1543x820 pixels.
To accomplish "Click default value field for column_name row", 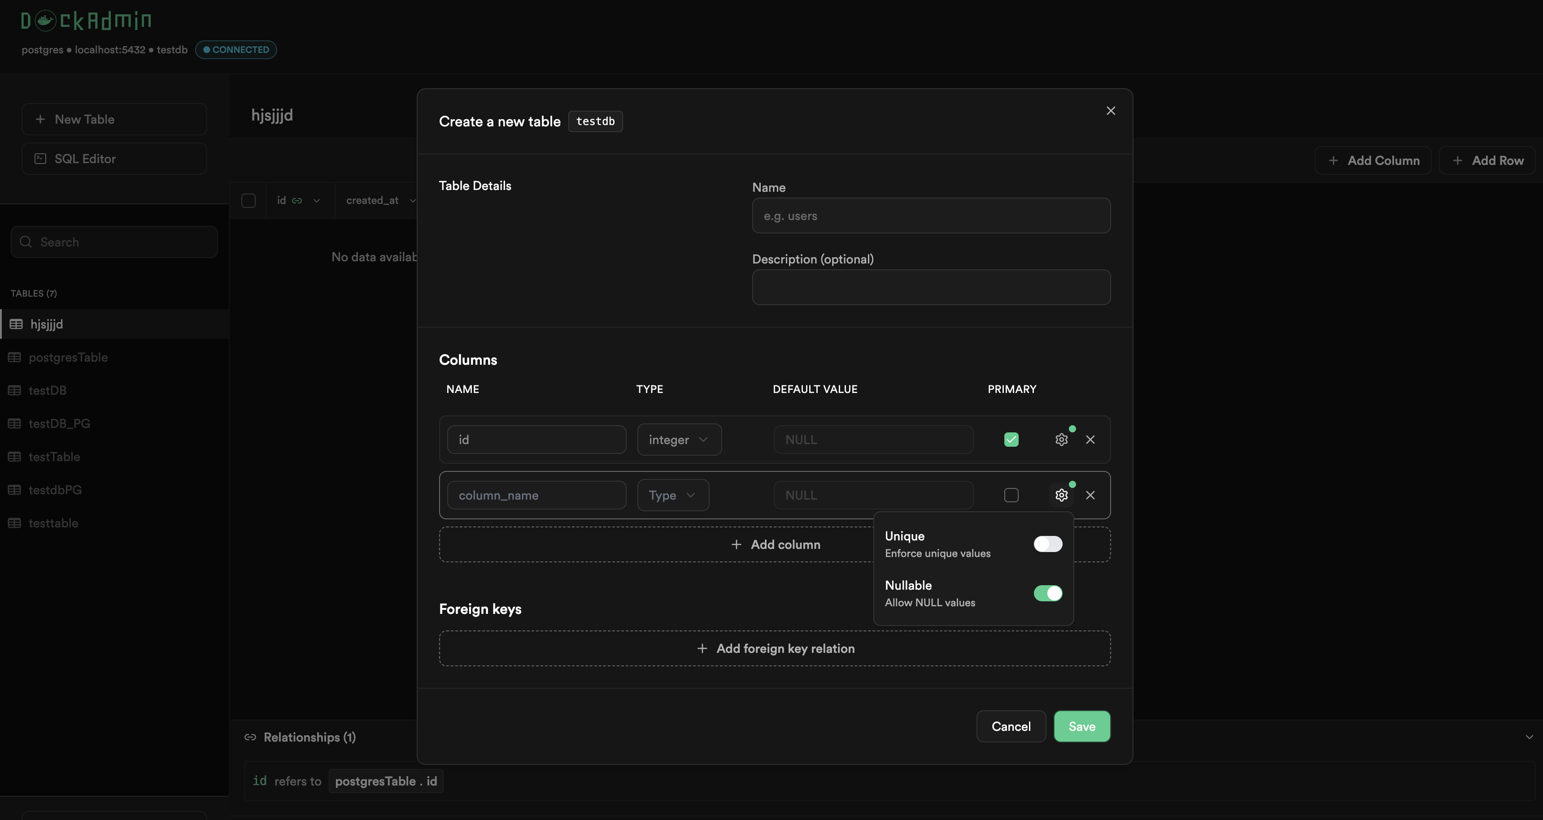I will pos(873,496).
